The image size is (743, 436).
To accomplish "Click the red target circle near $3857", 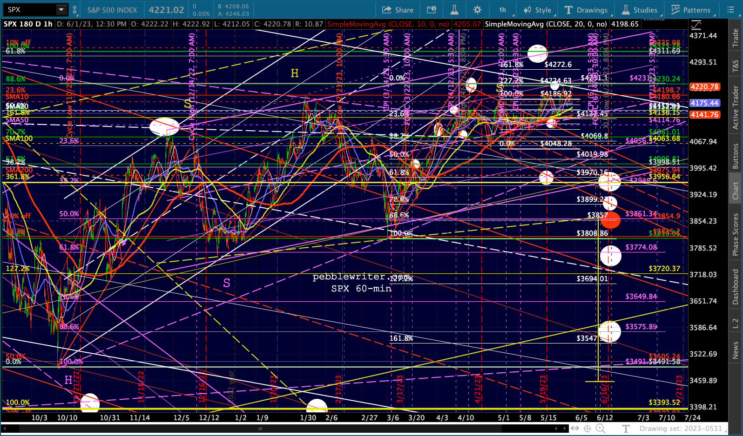I will click(x=611, y=219).
